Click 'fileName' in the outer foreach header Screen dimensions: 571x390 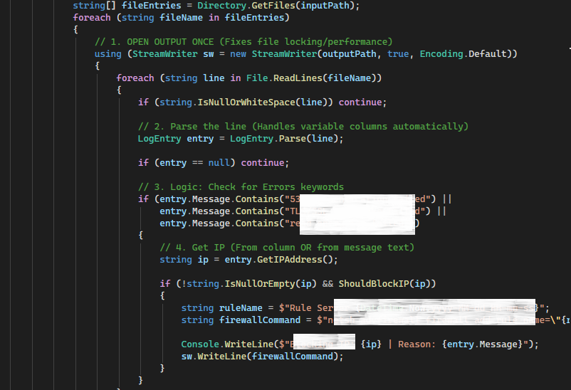(x=181, y=18)
